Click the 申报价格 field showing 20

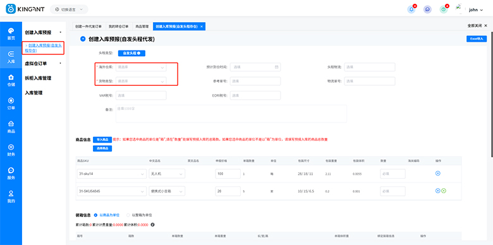[228, 191]
